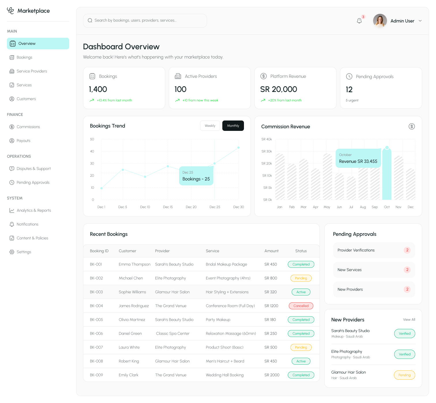The image size is (436, 403).
Task: Click the Active badge for BK-003
Action: (301, 292)
